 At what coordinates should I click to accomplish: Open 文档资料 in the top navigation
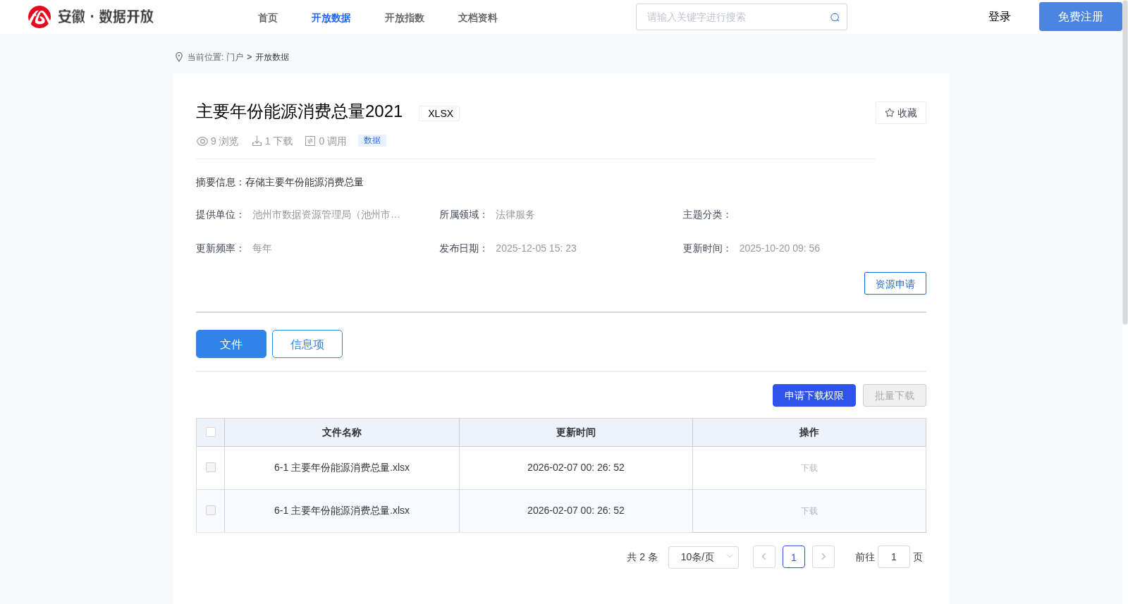pos(478,18)
